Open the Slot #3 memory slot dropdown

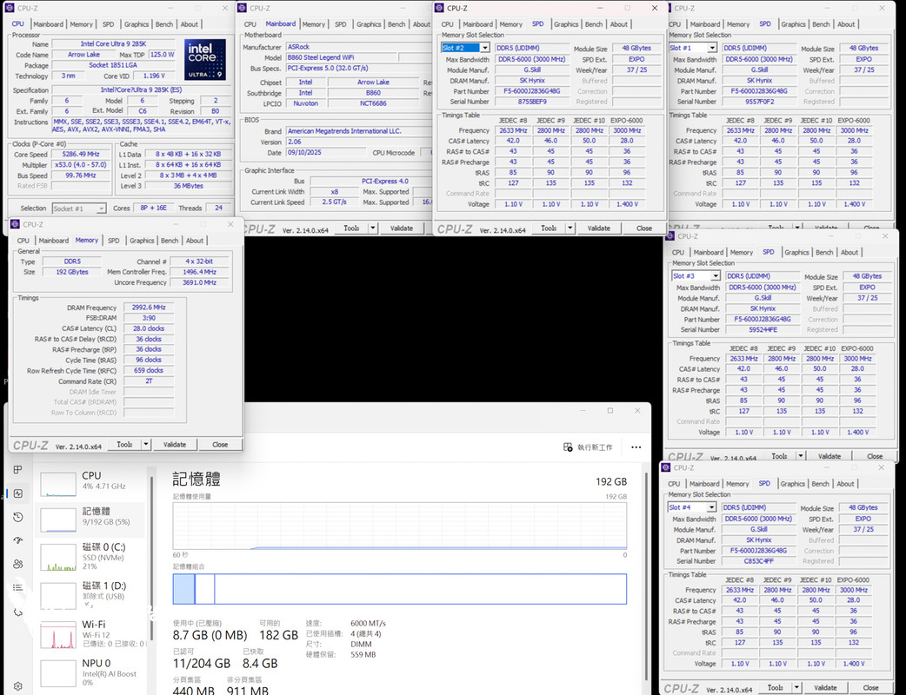[716, 276]
